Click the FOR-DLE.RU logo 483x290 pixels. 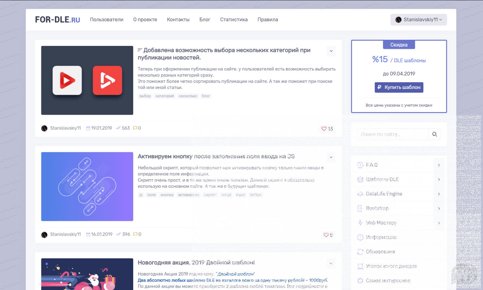57,20
